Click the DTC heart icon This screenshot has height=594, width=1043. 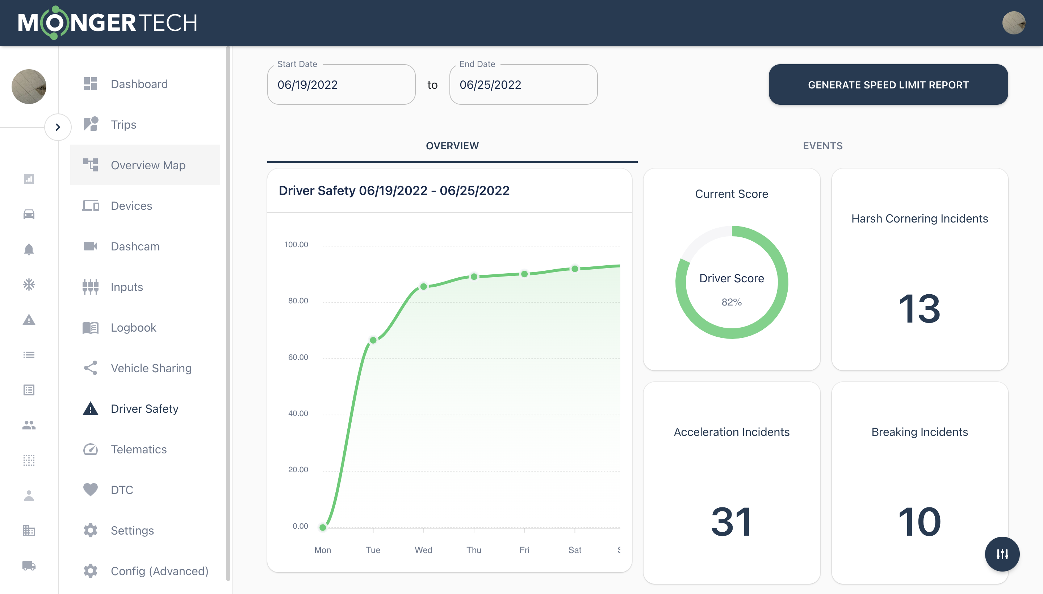[90, 490]
